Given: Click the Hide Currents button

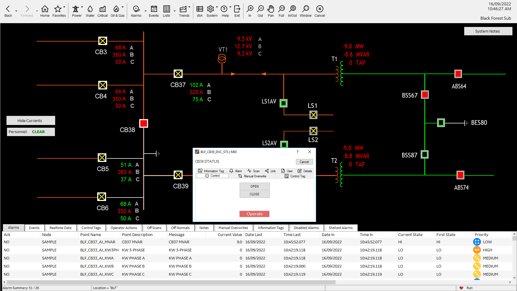Looking at the screenshot, I should point(31,120).
